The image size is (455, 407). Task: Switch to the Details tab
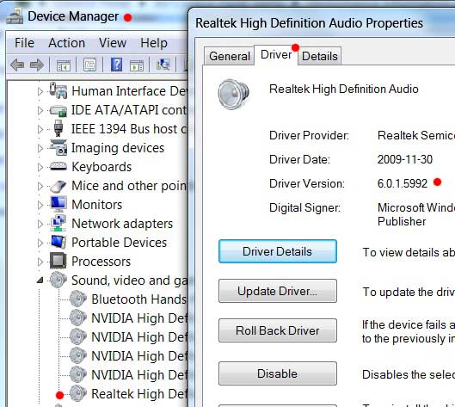tap(319, 56)
